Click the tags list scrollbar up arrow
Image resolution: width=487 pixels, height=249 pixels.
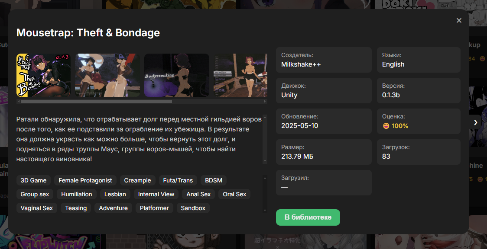click(265, 178)
